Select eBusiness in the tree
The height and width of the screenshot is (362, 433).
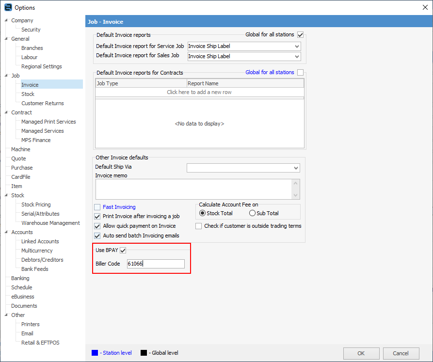point(23,297)
